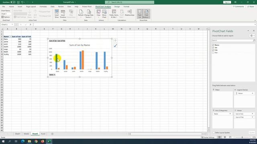Click the Chart Styles brush icon

[115, 46]
